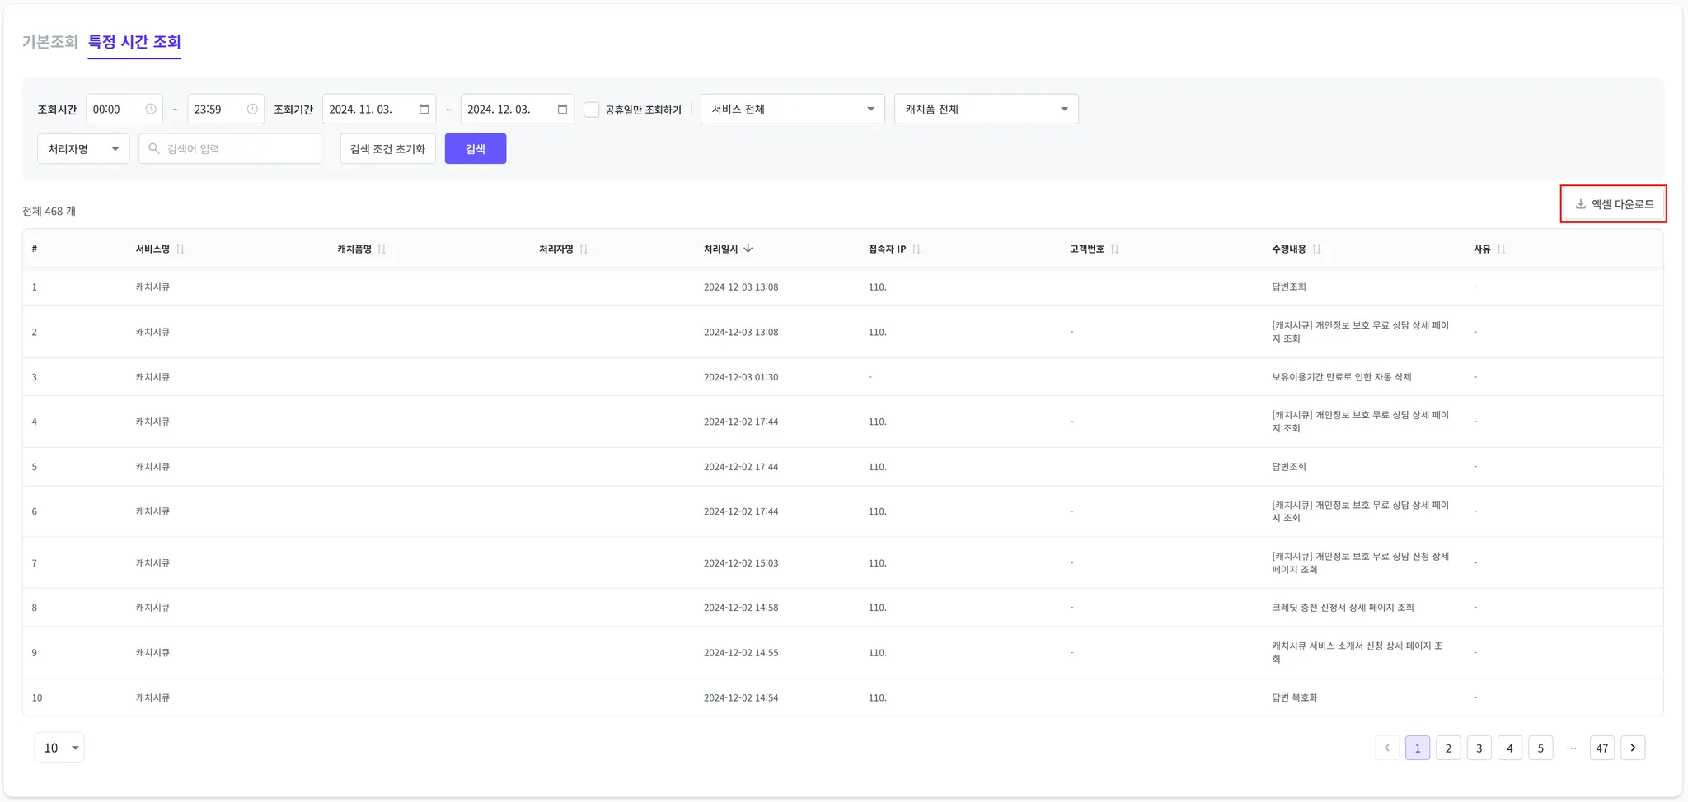Open the start time picker showing 00:00
This screenshot has width=1688, height=802.
[x=124, y=110]
